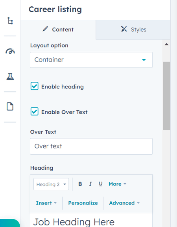Switch to the Styles tab
The height and width of the screenshot is (227, 177).
133,30
